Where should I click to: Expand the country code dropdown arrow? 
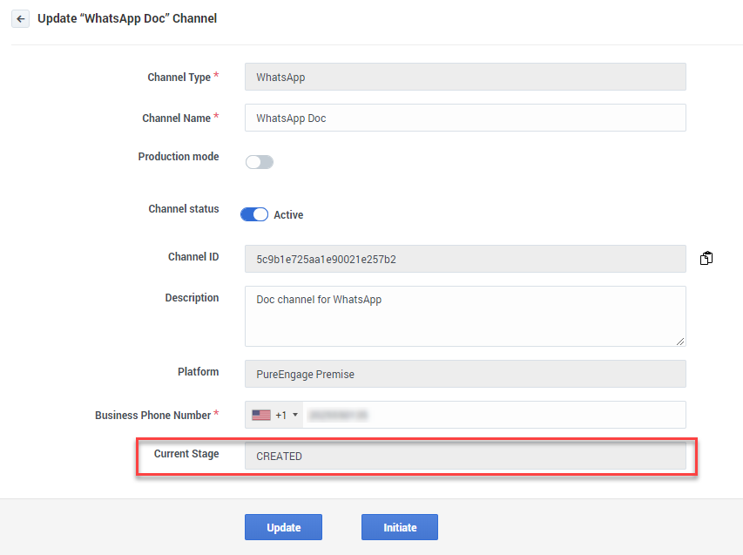(x=295, y=416)
